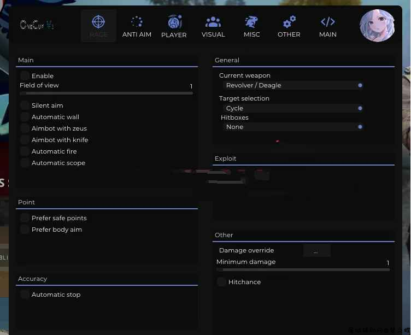The image size is (411, 335).
Task: Open the Cycle target selection dropdown
Action: coord(293,108)
